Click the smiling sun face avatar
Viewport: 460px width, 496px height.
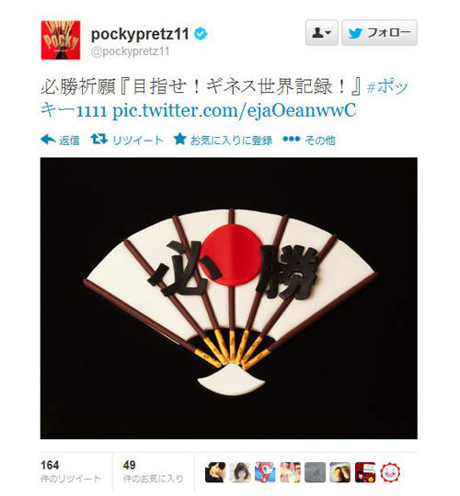(390, 472)
